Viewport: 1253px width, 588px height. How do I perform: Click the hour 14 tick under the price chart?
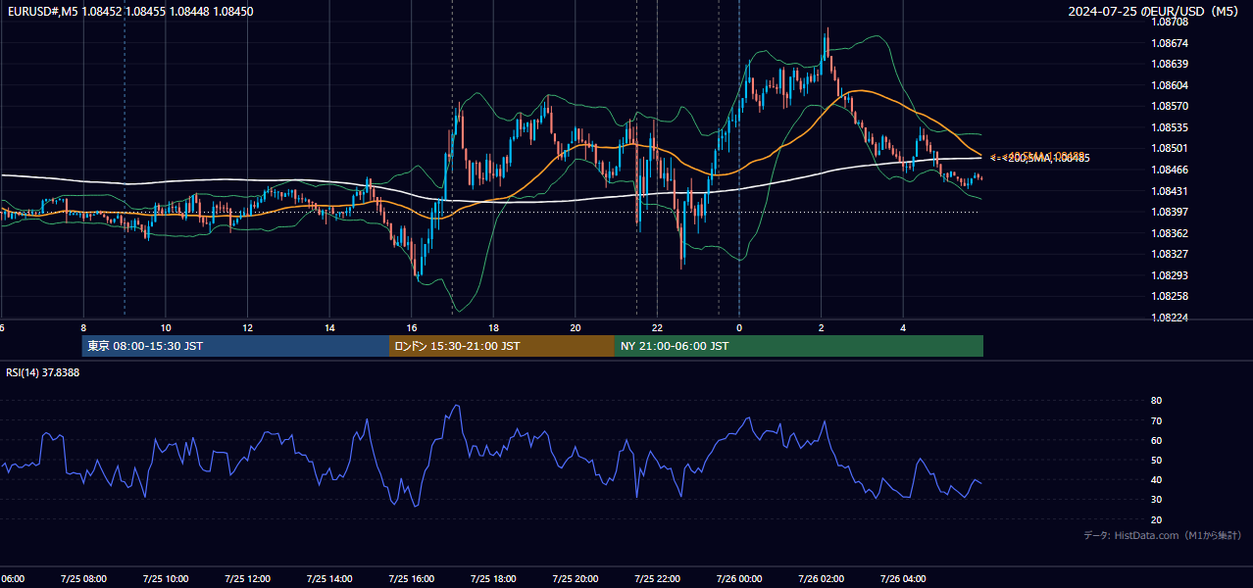coord(329,327)
